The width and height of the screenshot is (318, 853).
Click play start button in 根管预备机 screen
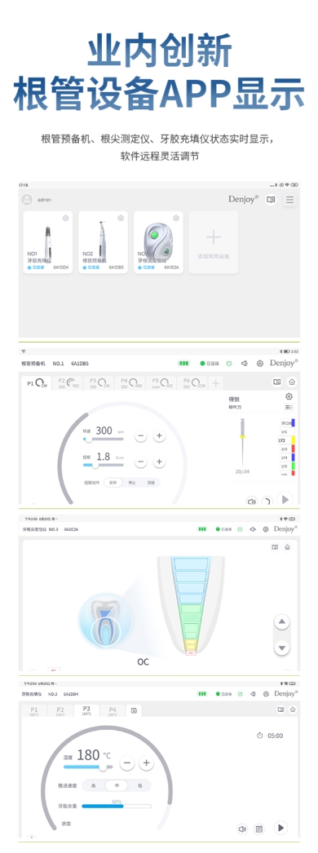pyautogui.click(x=285, y=499)
